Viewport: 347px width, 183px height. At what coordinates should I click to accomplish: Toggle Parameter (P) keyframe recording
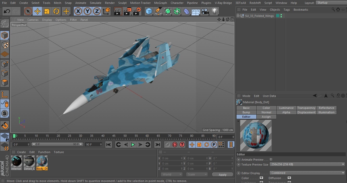tap(214, 145)
